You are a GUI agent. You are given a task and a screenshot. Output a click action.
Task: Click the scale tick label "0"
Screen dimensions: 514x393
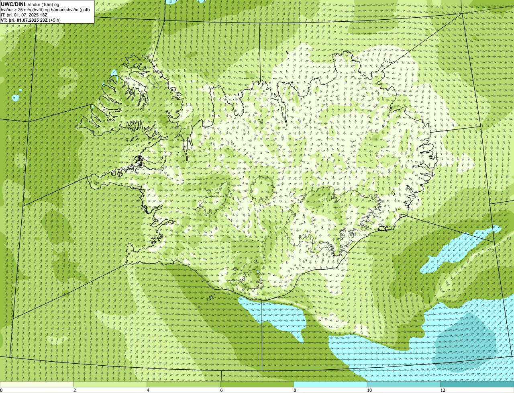click(1, 390)
